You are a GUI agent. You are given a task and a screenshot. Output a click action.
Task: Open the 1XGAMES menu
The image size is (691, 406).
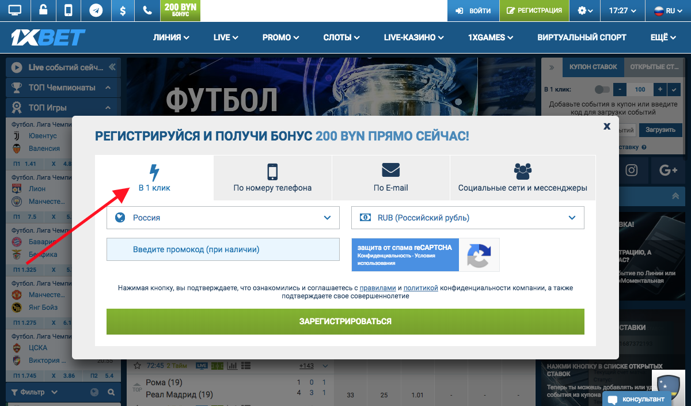click(491, 37)
